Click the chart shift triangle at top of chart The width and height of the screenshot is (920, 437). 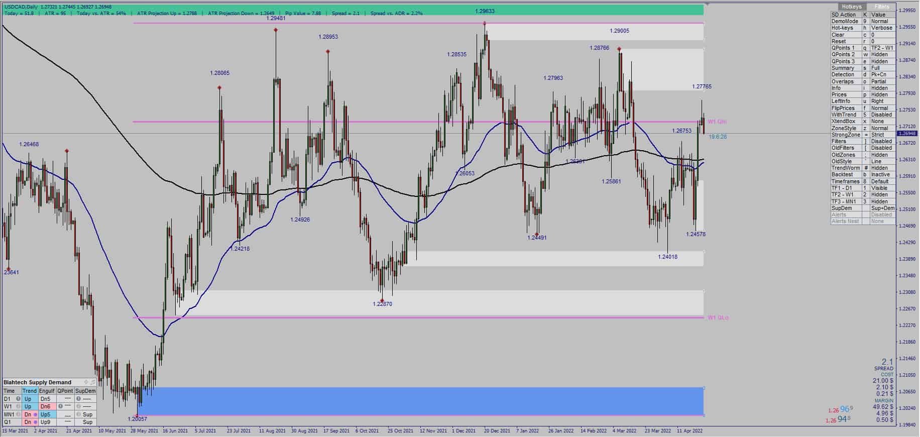[x=707, y=4]
